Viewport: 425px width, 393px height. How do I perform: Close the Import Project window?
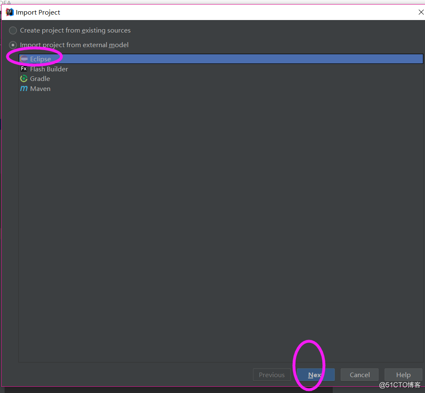(x=421, y=12)
